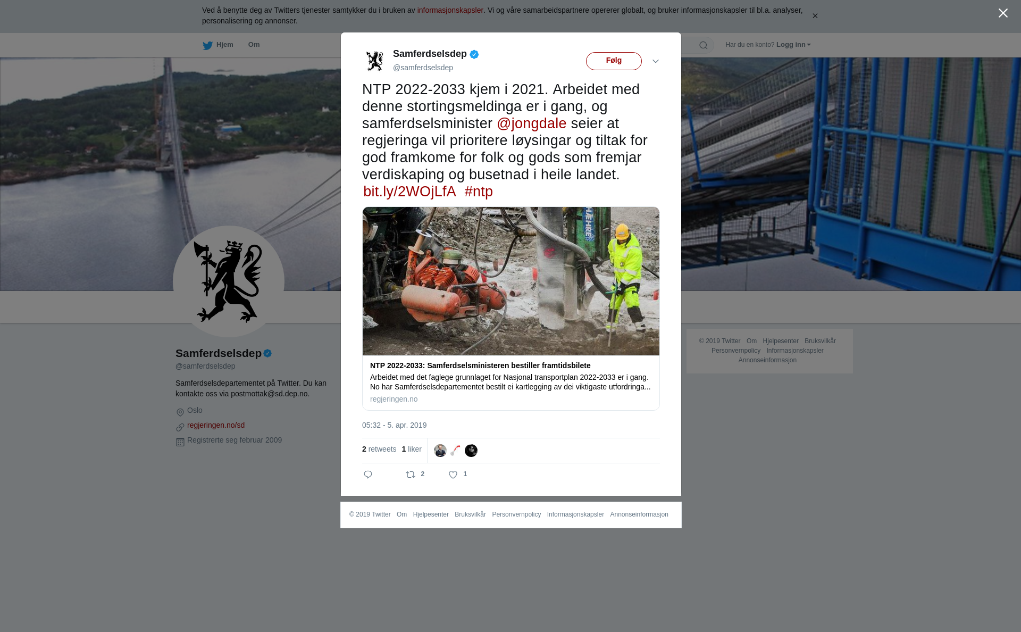
Task: Open the third dark liker avatar
Action: click(471, 451)
